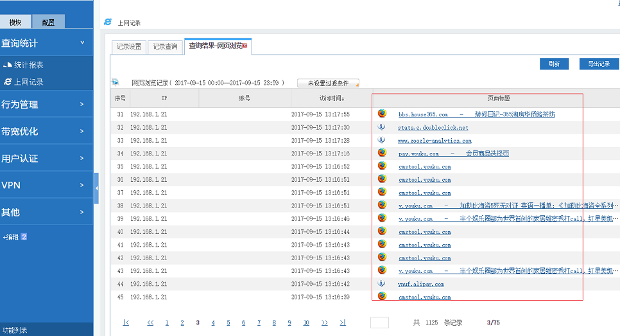Expand the 带宽优化 sidebar section
This screenshot has width=620, height=336.
click(82, 131)
